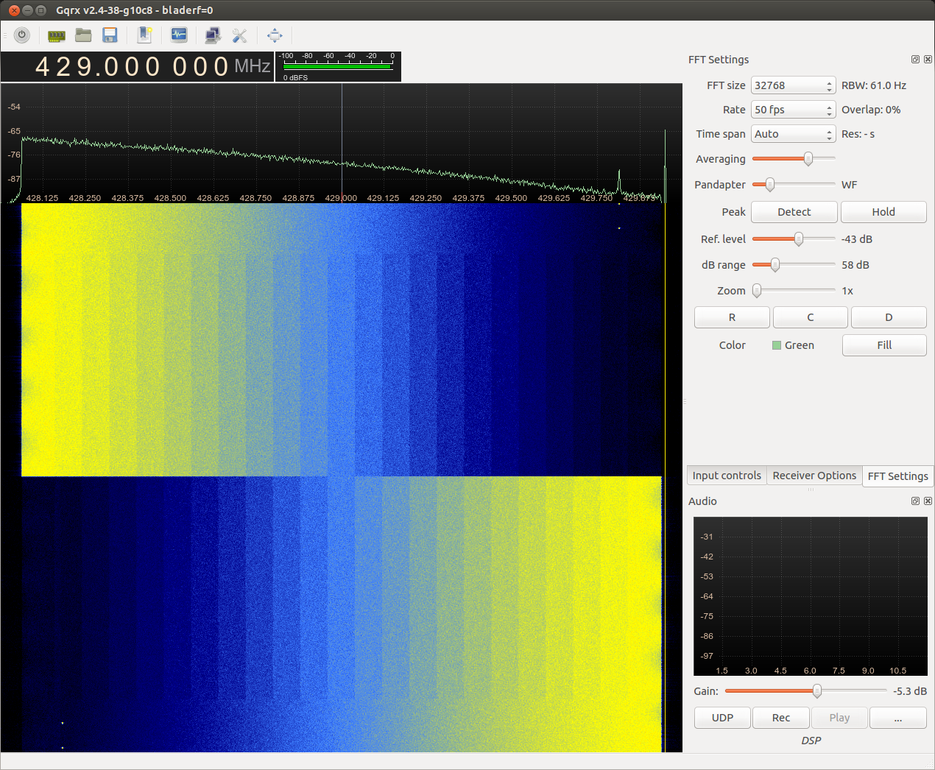Viewport: 935px width, 770px height.
Task: Save settings with the floppy disk icon
Action: (x=110, y=35)
